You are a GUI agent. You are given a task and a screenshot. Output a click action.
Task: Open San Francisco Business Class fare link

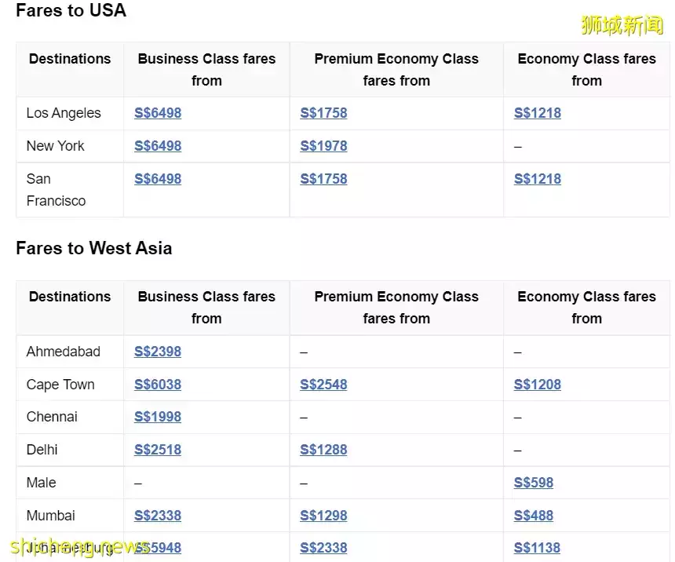158,179
